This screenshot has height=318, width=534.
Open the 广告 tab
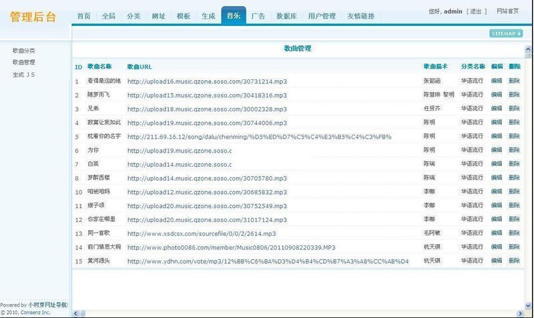coord(258,16)
